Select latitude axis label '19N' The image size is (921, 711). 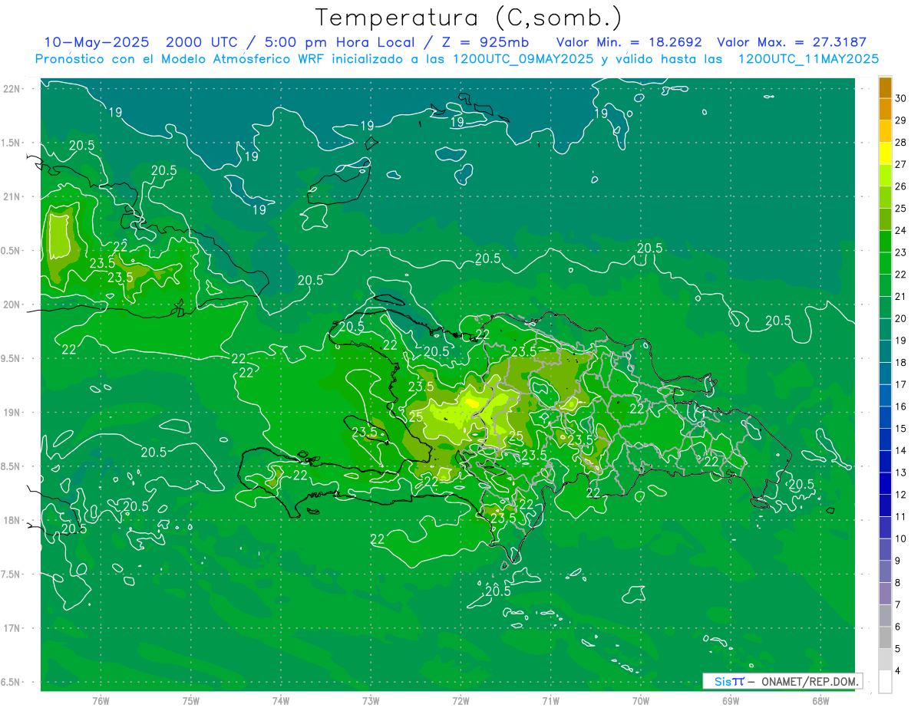[x=12, y=412]
